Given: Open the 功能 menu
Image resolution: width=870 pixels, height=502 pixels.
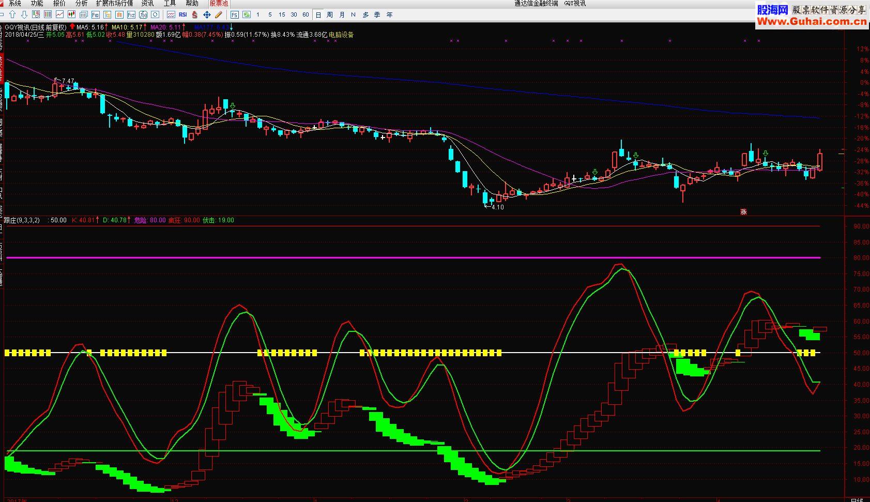Looking at the screenshot, I should pyautogui.click(x=37, y=4).
